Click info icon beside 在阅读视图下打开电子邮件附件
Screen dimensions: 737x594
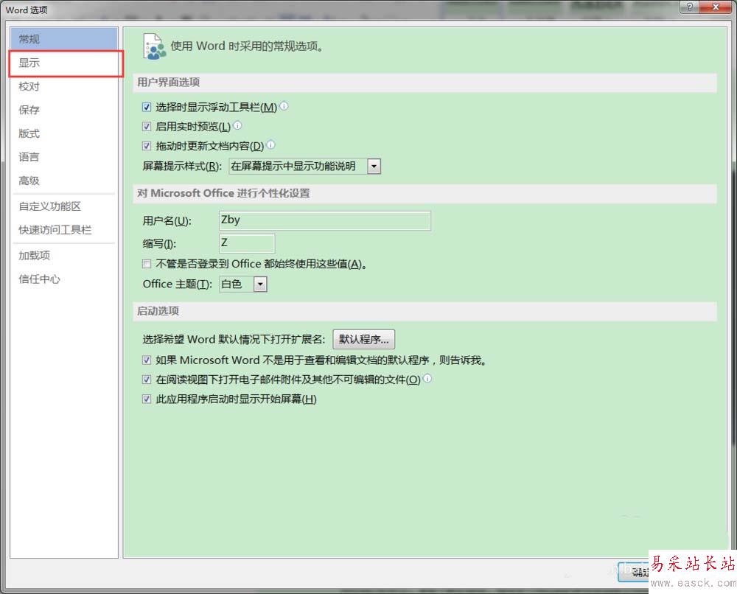tap(427, 378)
